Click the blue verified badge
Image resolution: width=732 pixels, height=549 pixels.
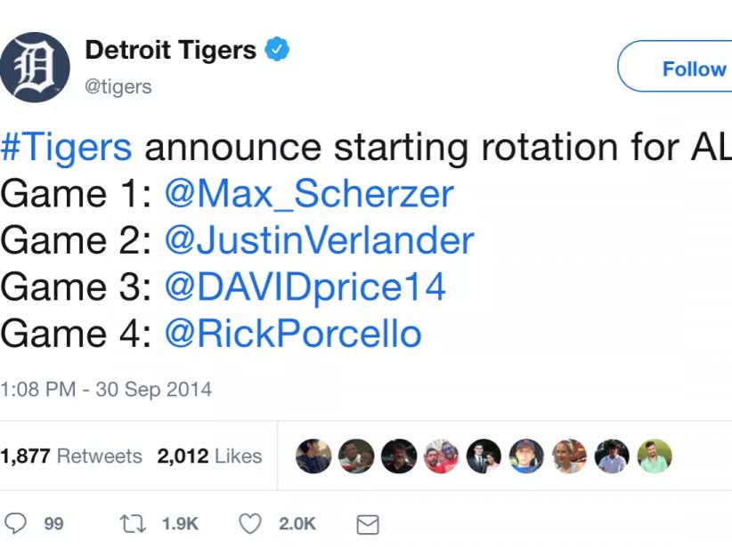point(278,50)
